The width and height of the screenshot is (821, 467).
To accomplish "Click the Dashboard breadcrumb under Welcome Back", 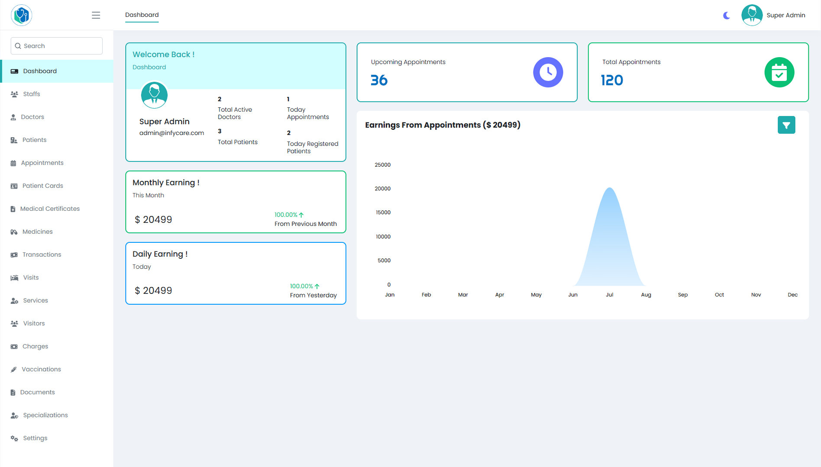I will [149, 67].
